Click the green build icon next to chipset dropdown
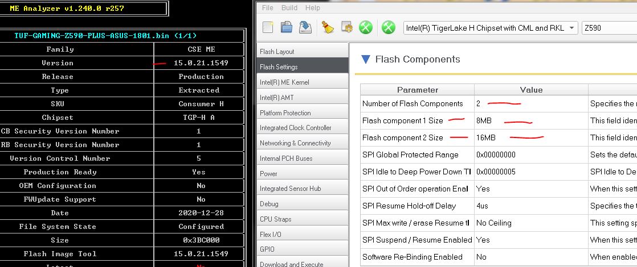Viewport: 637px width, 267px height. tap(389, 27)
